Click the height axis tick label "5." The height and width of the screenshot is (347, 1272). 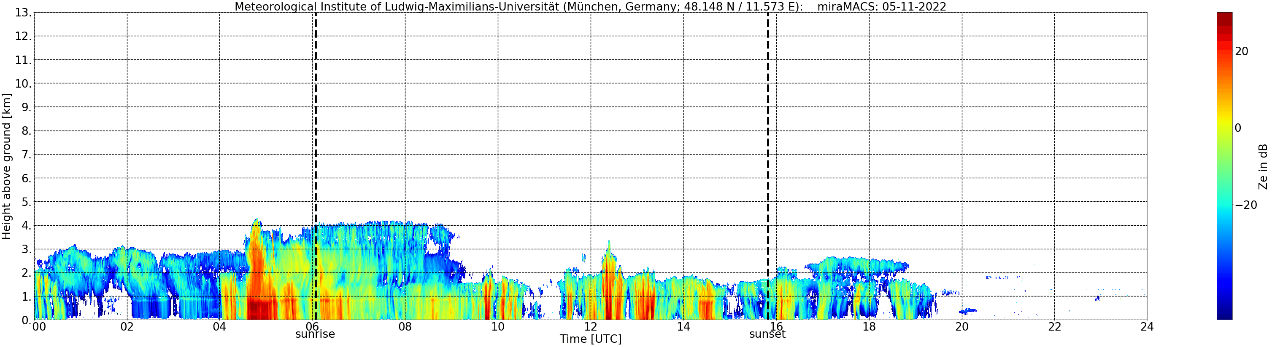point(26,202)
